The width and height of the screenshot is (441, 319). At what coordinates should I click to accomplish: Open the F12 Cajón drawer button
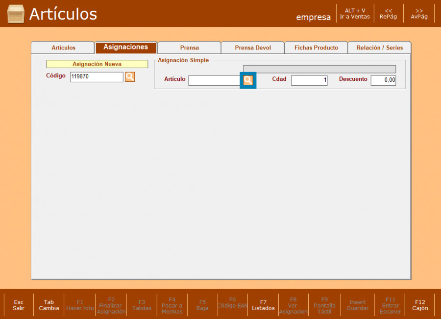(x=420, y=305)
